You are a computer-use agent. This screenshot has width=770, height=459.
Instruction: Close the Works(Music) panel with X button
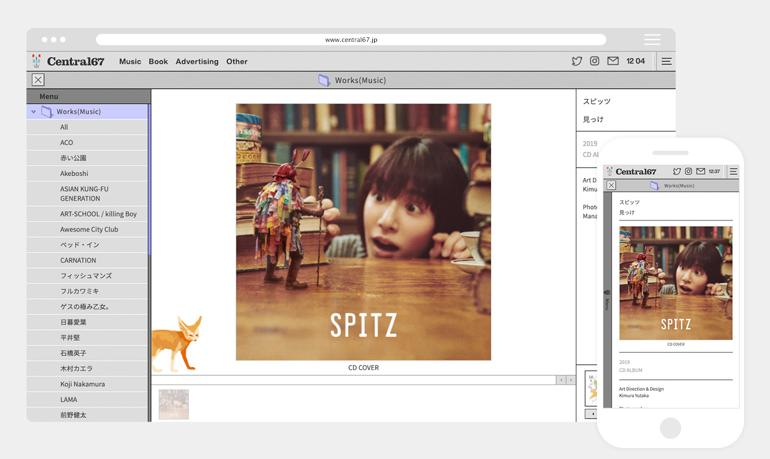tap(38, 80)
